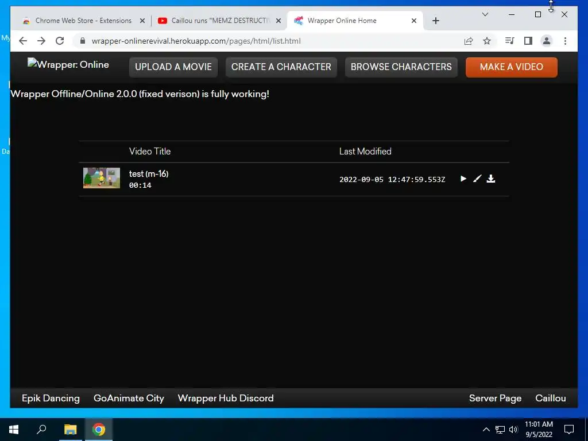Bookmark this page with the star
Viewport: 588px width, 441px height.
(x=487, y=41)
